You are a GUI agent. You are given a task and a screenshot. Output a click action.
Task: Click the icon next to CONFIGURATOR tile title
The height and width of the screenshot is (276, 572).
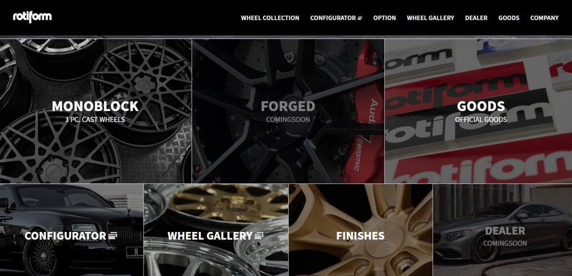(x=113, y=236)
